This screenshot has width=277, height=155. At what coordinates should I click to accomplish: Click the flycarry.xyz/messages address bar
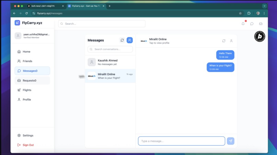point(137,13)
